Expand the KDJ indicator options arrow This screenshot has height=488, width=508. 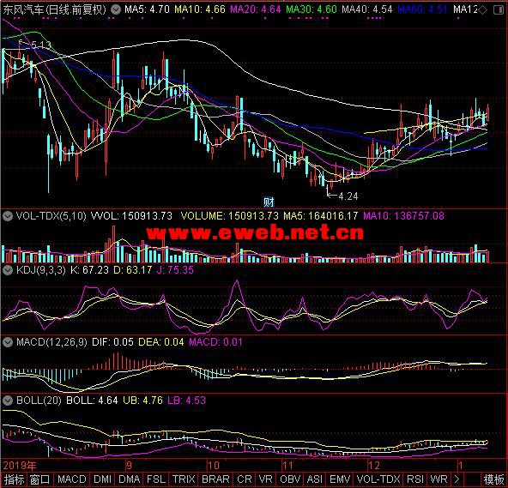pos(8,270)
